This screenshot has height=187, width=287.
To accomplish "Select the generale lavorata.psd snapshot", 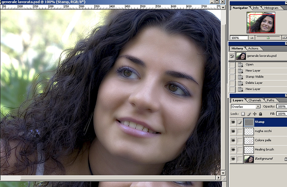I will (262, 56).
